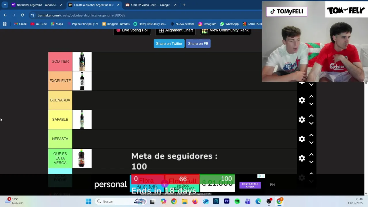Close the OmeTV Video Chat tab
This screenshot has height=207, width=368.
175,5
